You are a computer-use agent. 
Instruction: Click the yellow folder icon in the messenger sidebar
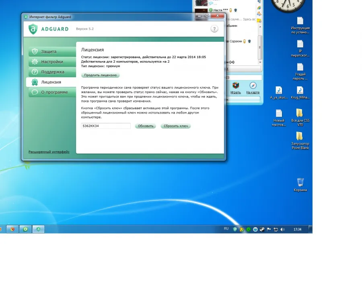259,21
